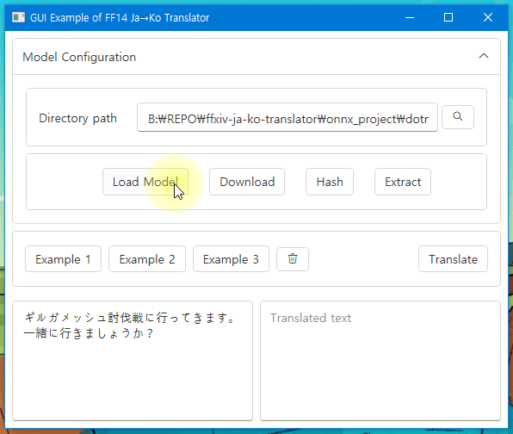Minimize the translator window

410,17
